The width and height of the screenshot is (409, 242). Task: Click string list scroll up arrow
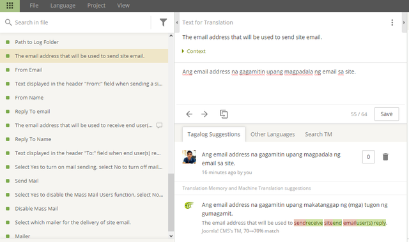[171, 36]
